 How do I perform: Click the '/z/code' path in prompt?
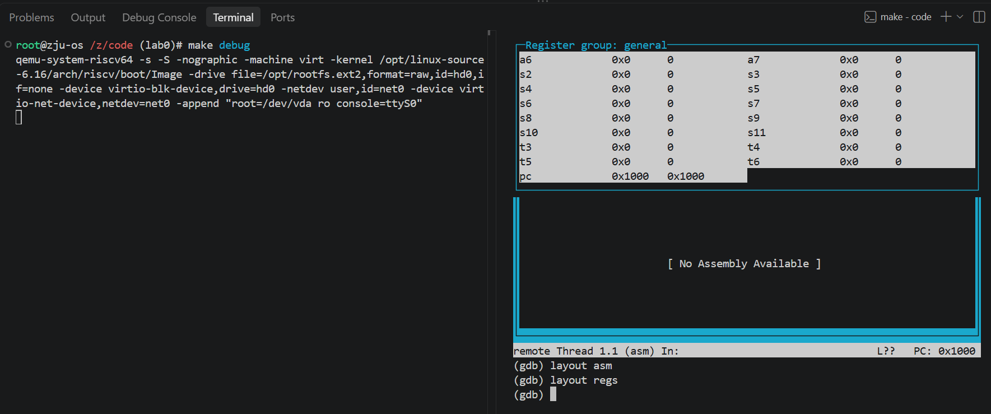click(x=111, y=45)
